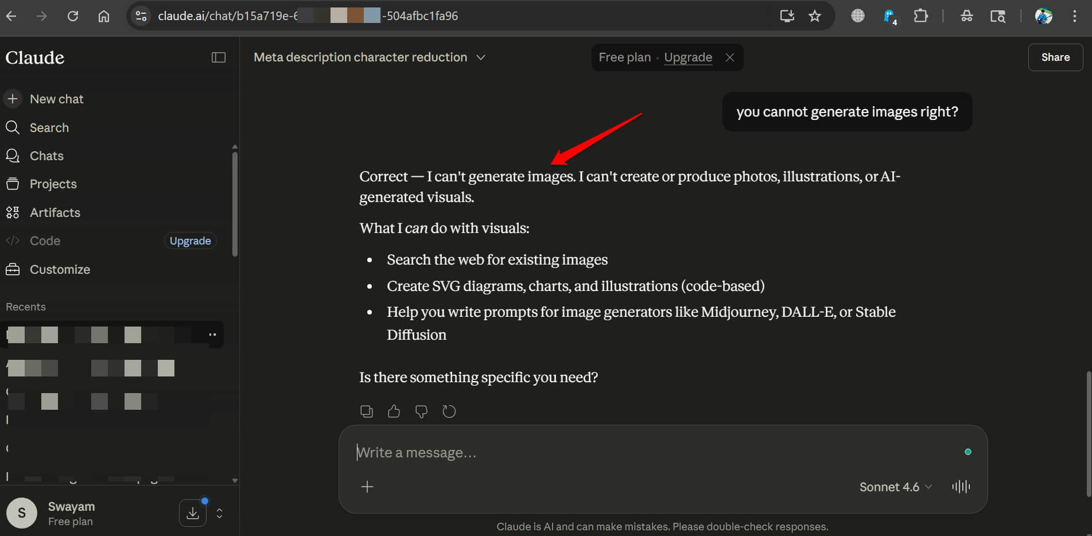Bookmark this tab with the star
This screenshot has height=536, width=1092.
pos(815,16)
